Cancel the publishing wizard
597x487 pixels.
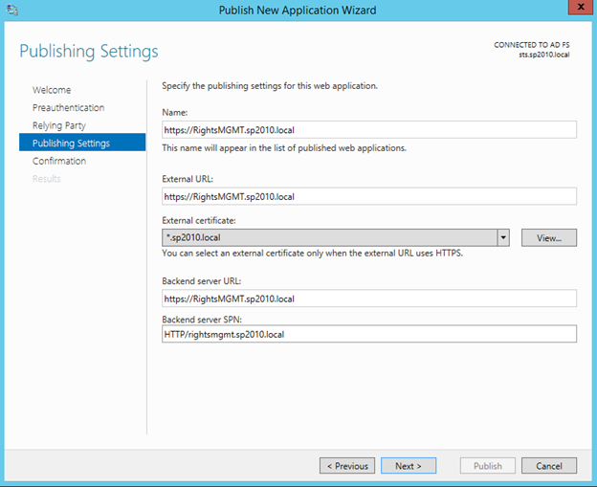[x=549, y=466]
